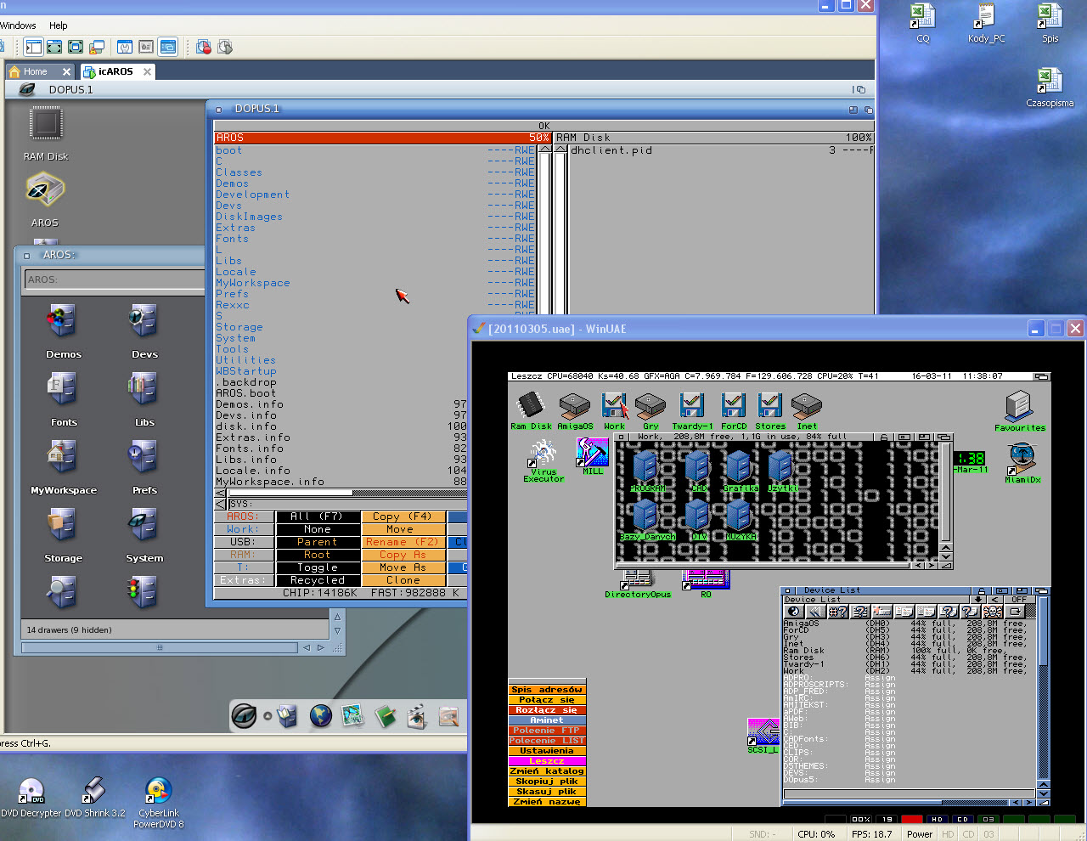The width and height of the screenshot is (1087, 841).
Task: Open the MiamiDx icon on Amiga desktop
Action: pyautogui.click(x=1022, y=464)
